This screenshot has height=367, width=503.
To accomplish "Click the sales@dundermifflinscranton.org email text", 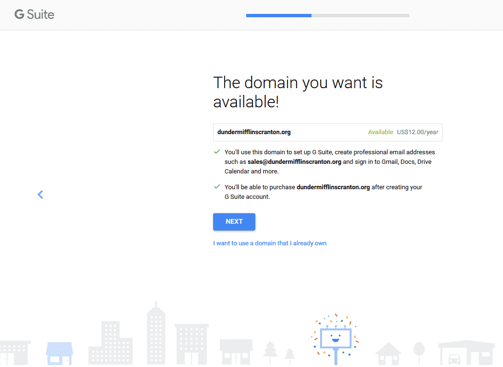I will point(294,162).
